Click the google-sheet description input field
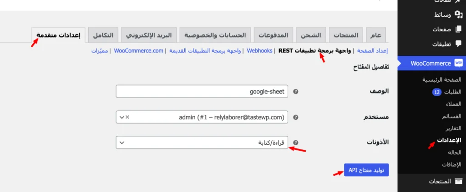466x192 pixels. coord(202,92)
